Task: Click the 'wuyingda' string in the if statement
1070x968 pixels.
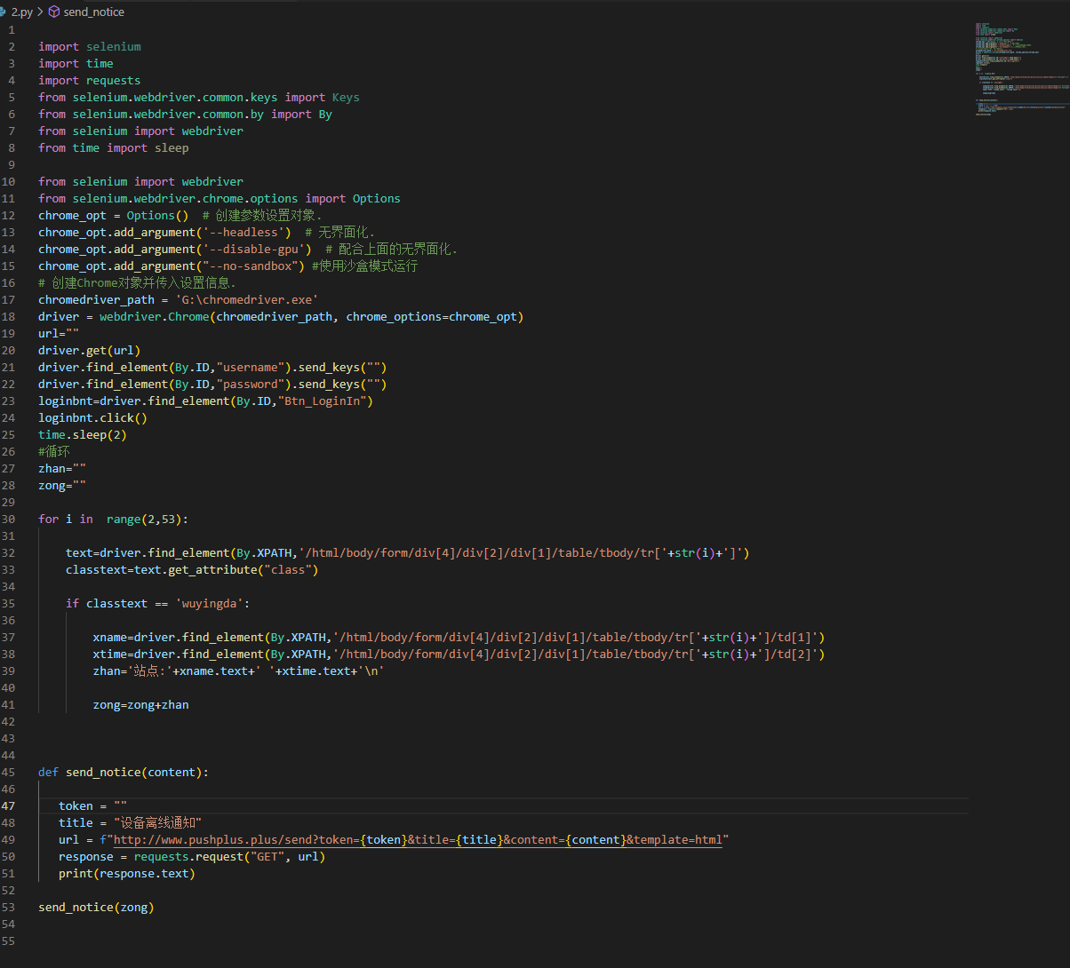Action: [209, 603]
